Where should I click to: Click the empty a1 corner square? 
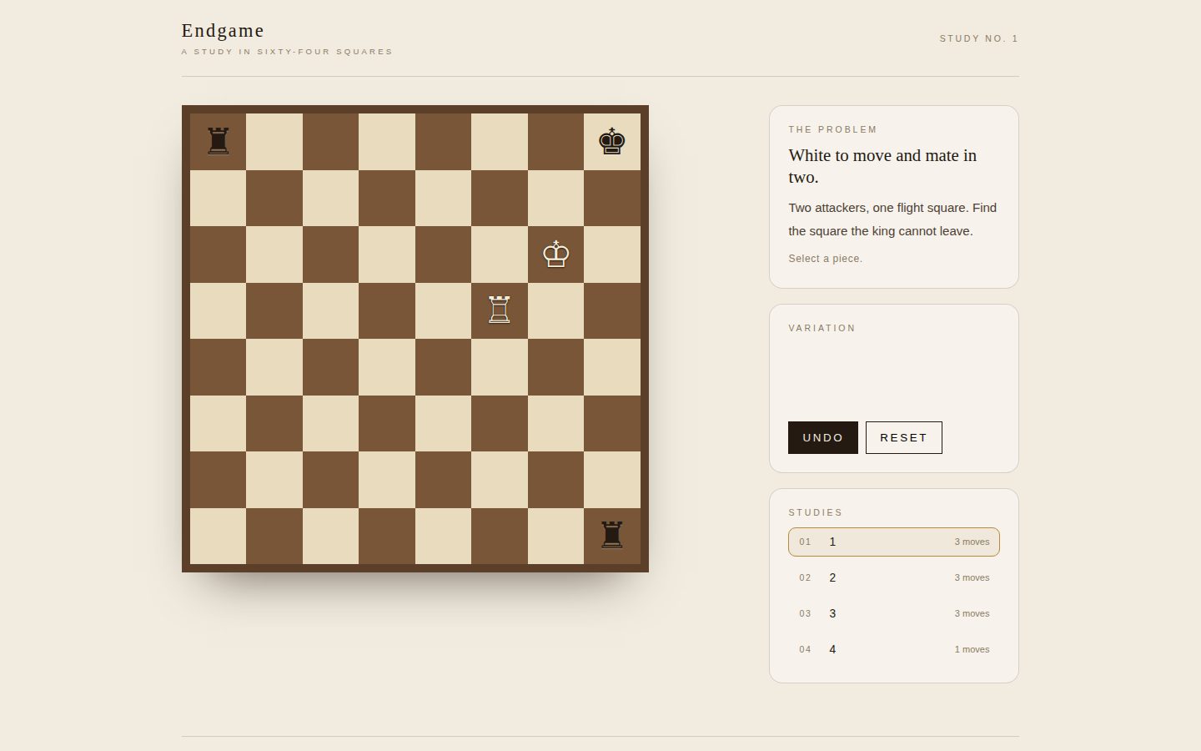tap(218, 536)
